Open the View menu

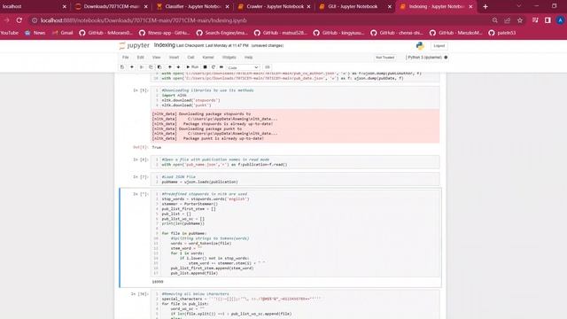coord(156,58)
